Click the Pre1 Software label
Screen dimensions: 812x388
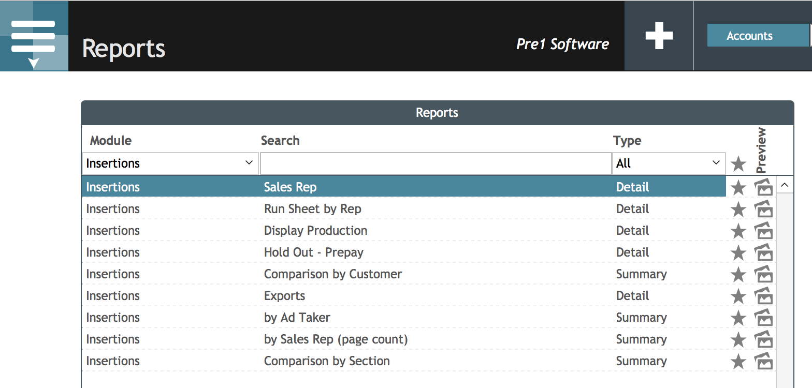click(x=562, y=44)
